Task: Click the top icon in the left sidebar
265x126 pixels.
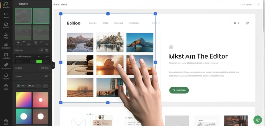Action: [6, 4]
